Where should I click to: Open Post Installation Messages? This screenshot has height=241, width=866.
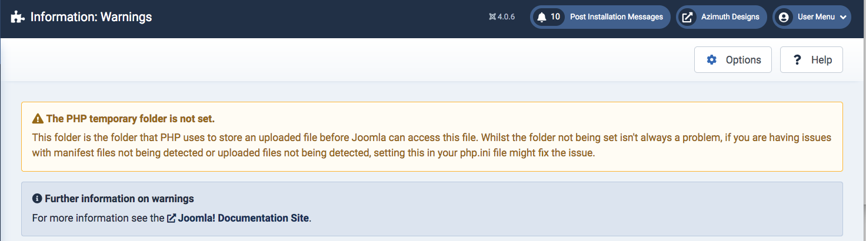tap(616, 17)
